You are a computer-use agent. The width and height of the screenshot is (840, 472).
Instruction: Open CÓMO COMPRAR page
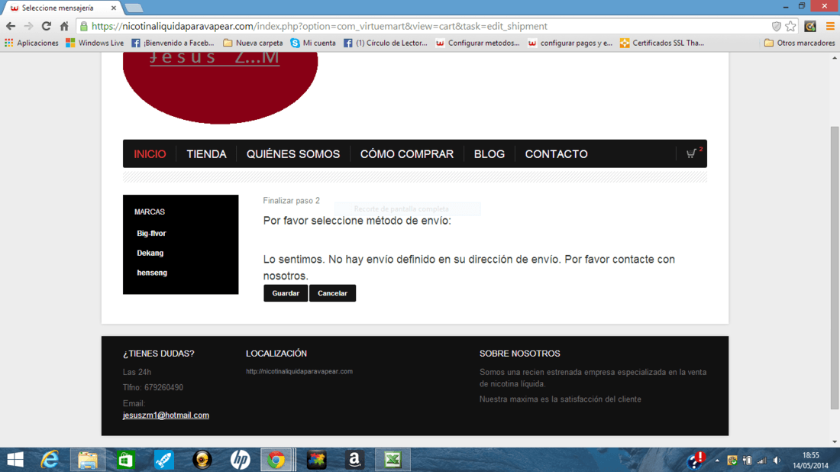pos(406,154)
